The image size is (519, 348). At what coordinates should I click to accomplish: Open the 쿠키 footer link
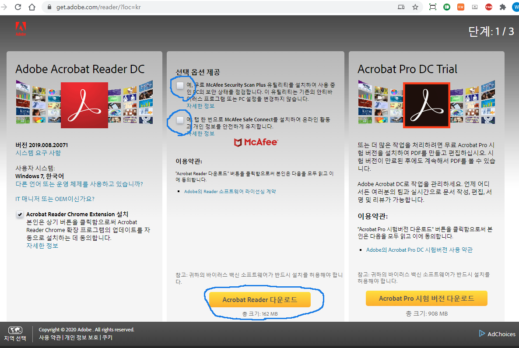point(107,337)
